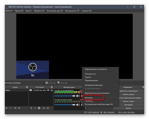Viewport: 149px width, 119px height.
Task: Open the Файл (F) menu
Action: 9,11
